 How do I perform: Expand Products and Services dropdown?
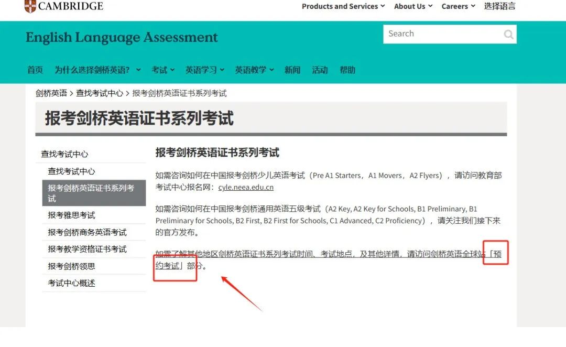pos(343,6)
